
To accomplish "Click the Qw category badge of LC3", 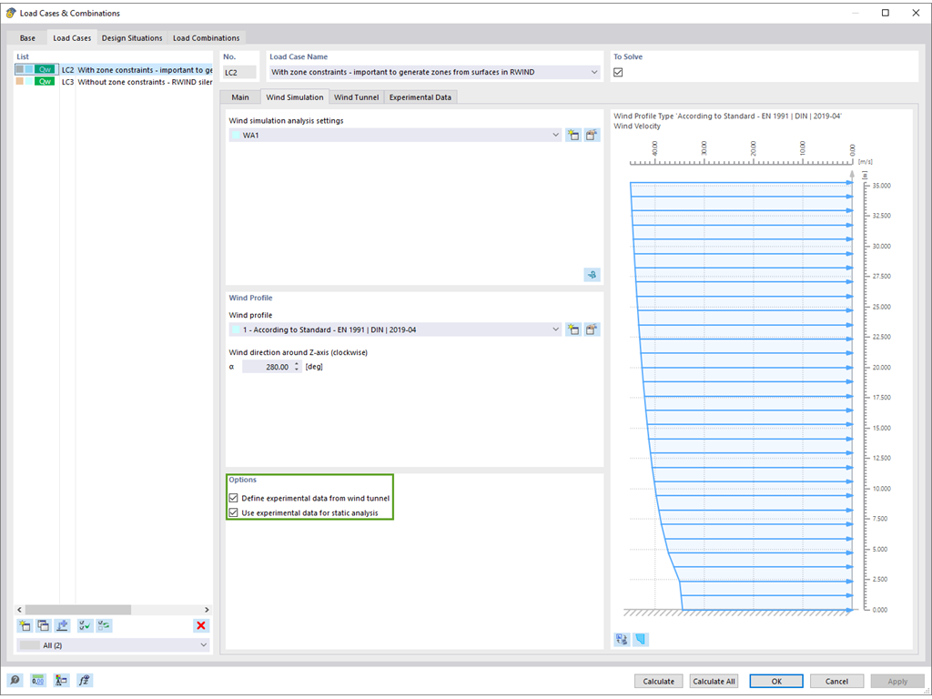I will coord(45,81).
